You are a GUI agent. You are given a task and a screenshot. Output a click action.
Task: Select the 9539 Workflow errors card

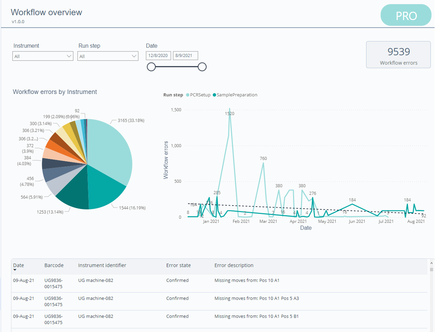coord(398,55)
